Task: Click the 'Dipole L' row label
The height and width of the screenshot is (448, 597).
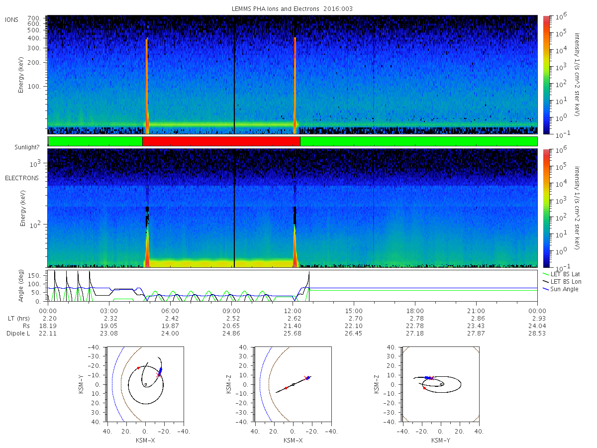Action: tap(18, 334)
